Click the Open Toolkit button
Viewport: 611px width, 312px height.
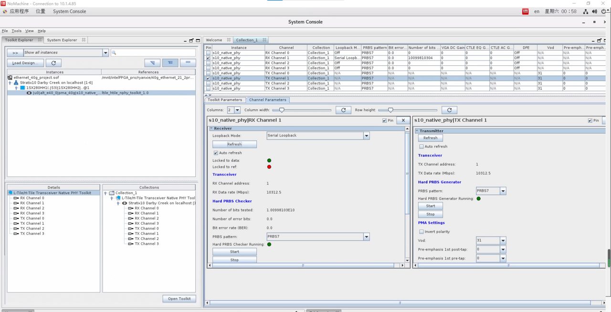[x=179, y=299]
